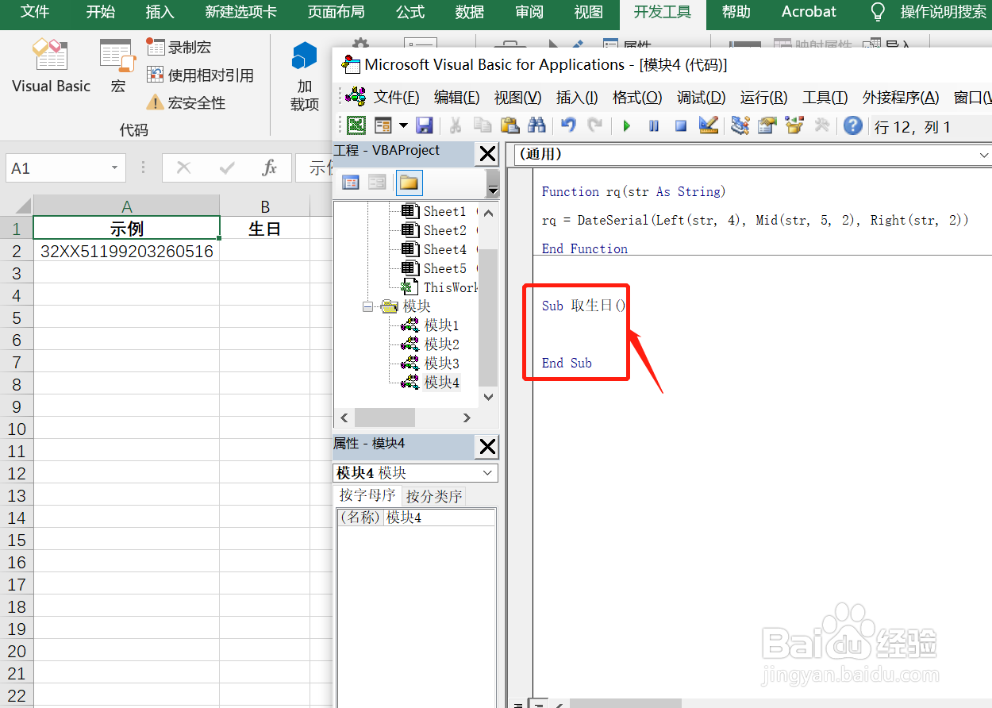Click 录制宏 record macro button
The width and height of the screenshot is (992, 708).
click(x=179, y=47)
